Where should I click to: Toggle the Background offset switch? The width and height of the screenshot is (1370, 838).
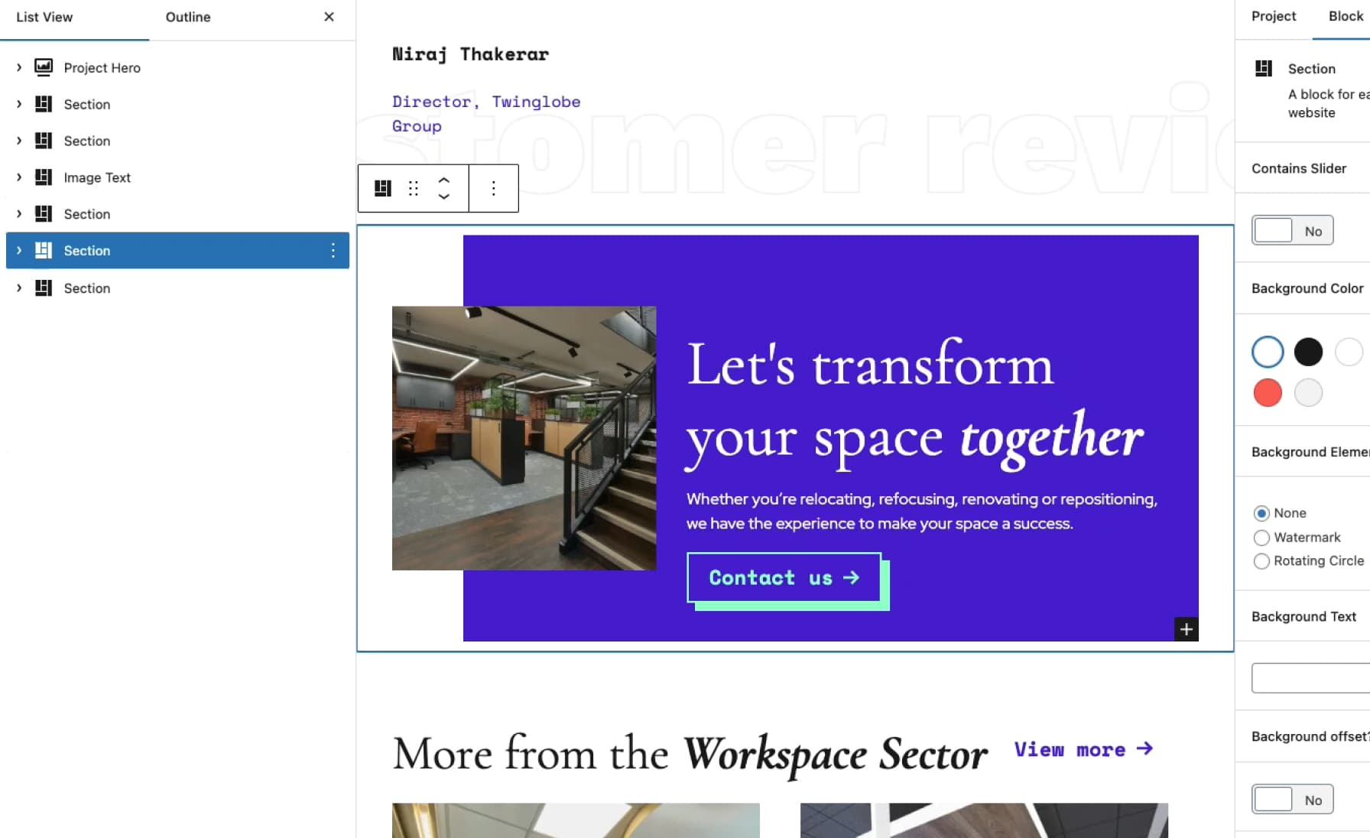pos(1292,799)
